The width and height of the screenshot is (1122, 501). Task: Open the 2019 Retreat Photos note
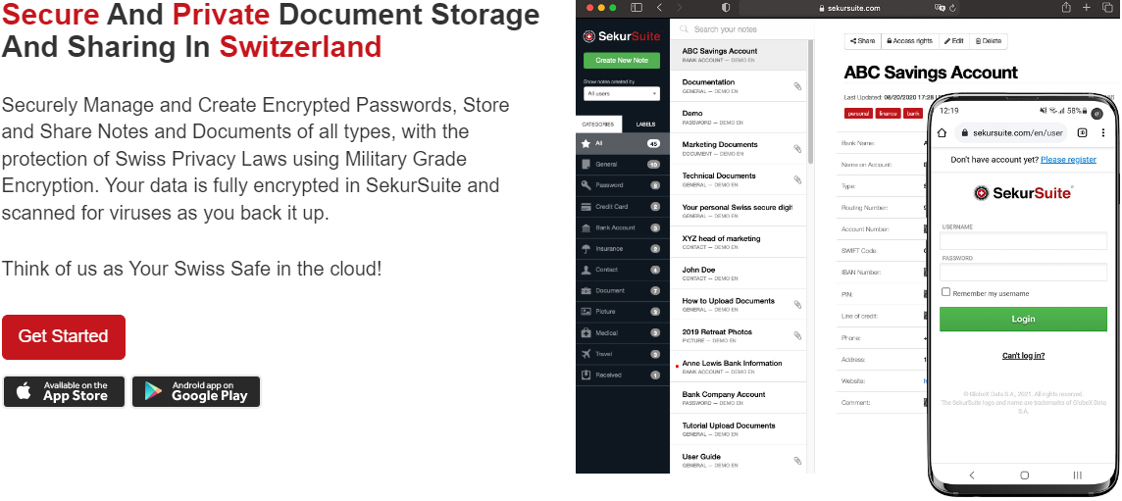click(739, 335)
